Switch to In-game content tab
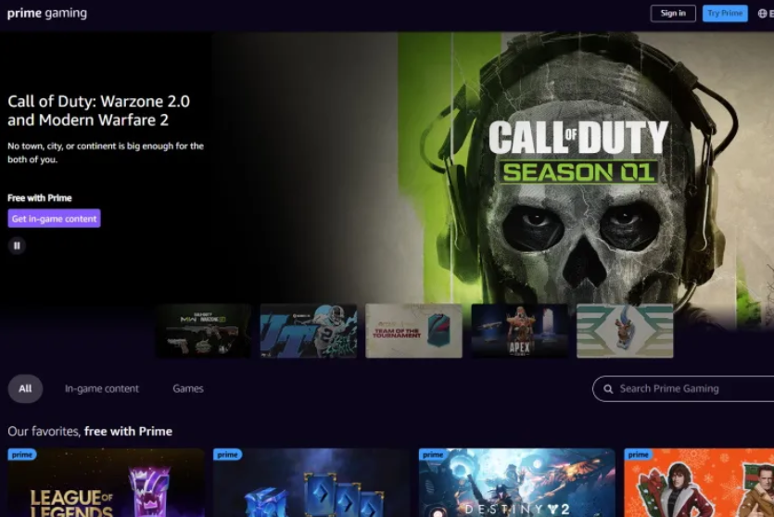Screen dimensions: 774x517 tap(102, 389)
